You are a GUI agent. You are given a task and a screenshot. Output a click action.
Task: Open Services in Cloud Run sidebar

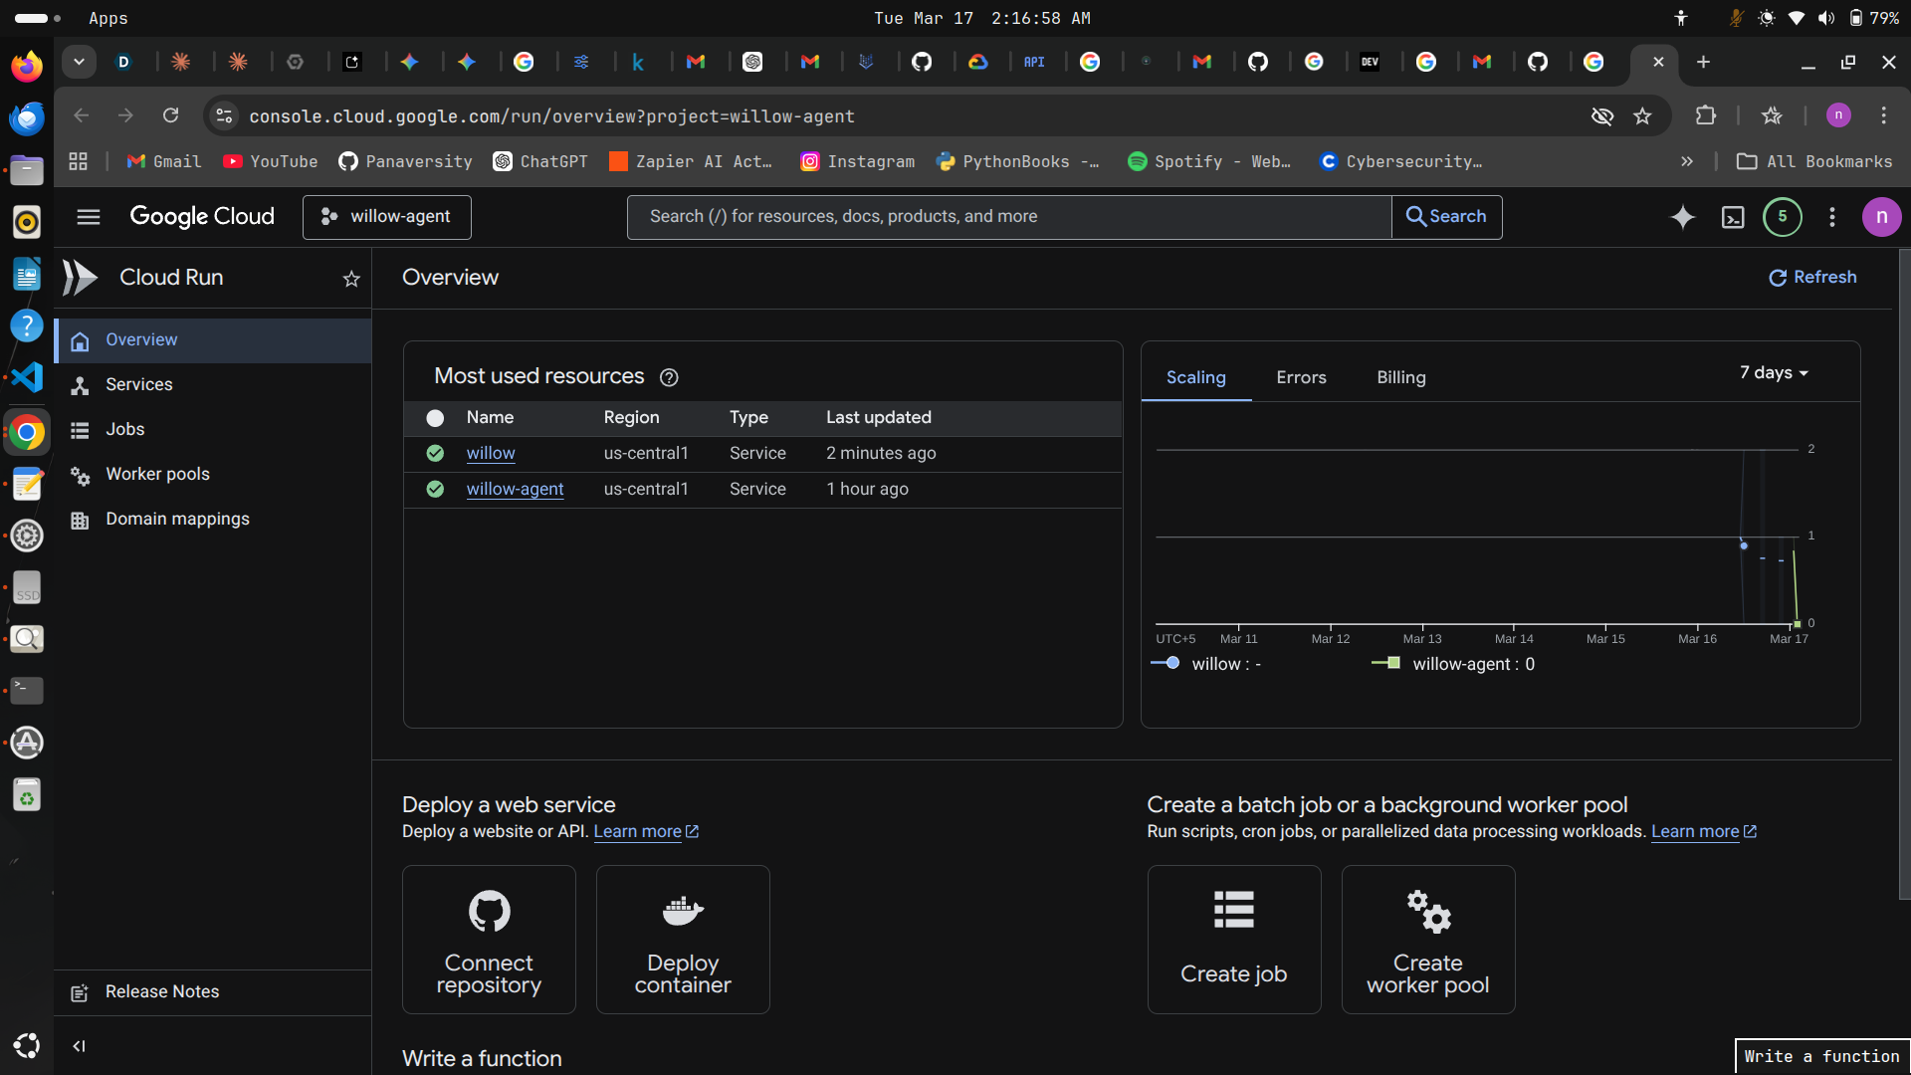click(139, 384)
